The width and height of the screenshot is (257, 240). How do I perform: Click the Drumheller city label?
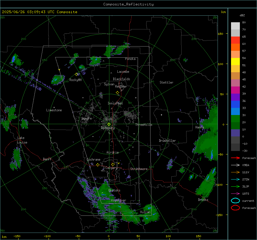click(167, 141)
